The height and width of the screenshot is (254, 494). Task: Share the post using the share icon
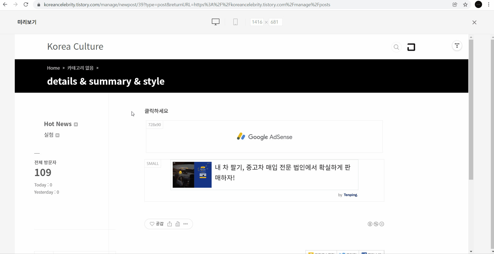[170, 224]
